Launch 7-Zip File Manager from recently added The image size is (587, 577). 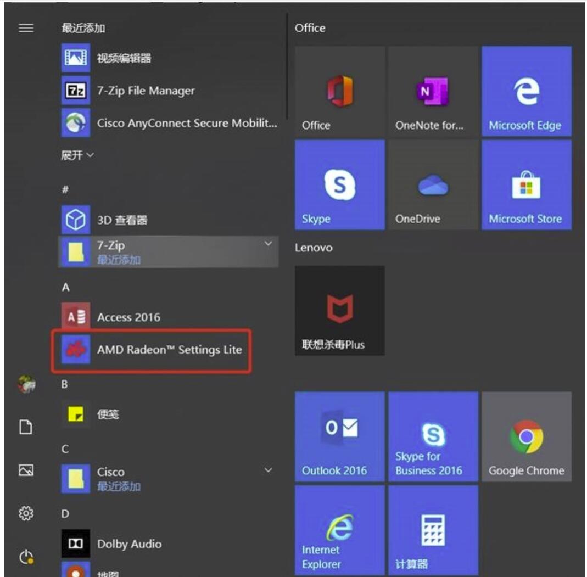click(x=146, y=91)
